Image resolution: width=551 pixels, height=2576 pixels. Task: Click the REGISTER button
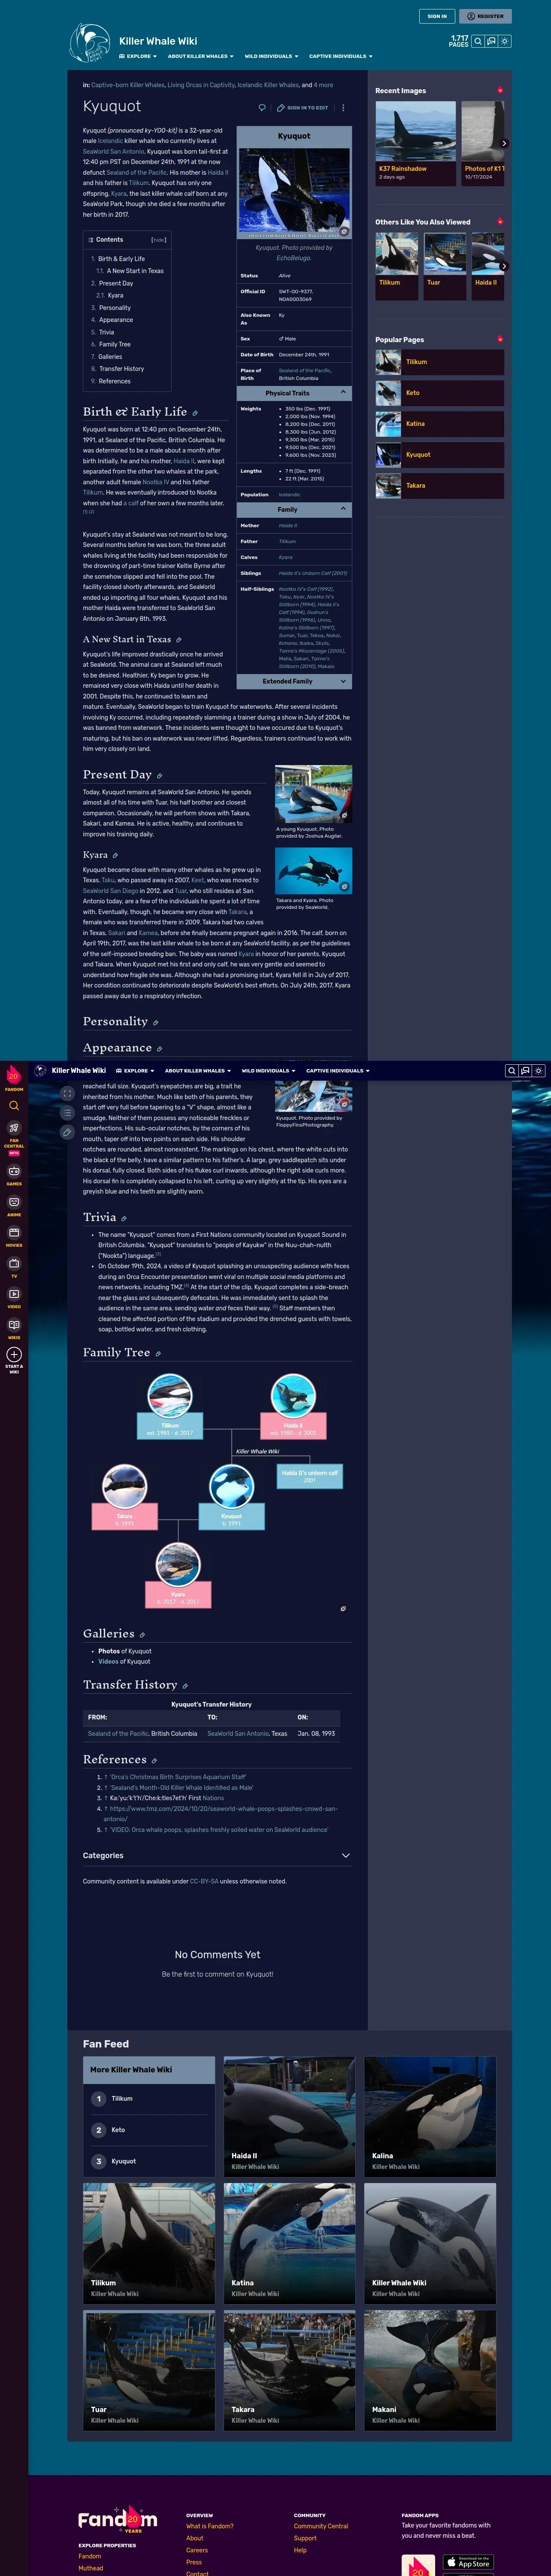485,16
